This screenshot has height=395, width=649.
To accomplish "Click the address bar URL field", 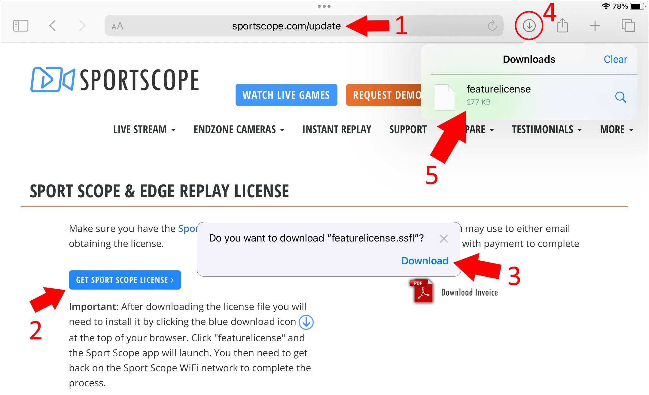I will pyautogui.click(x=286, y=26).
